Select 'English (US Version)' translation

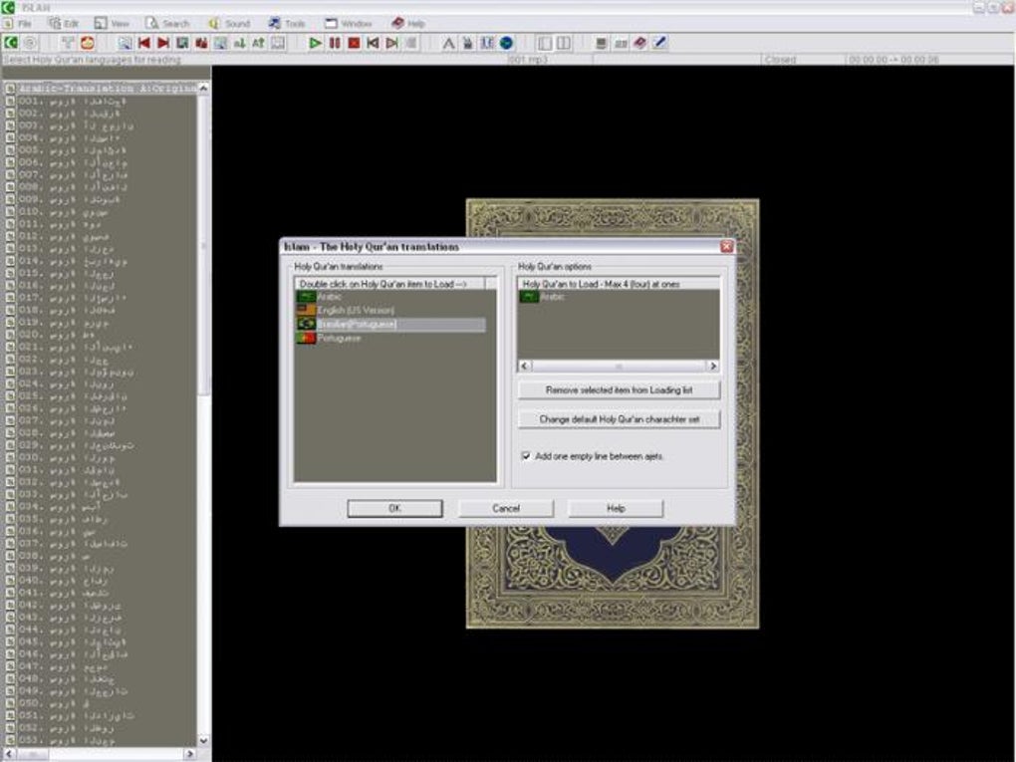coord(390,311)
